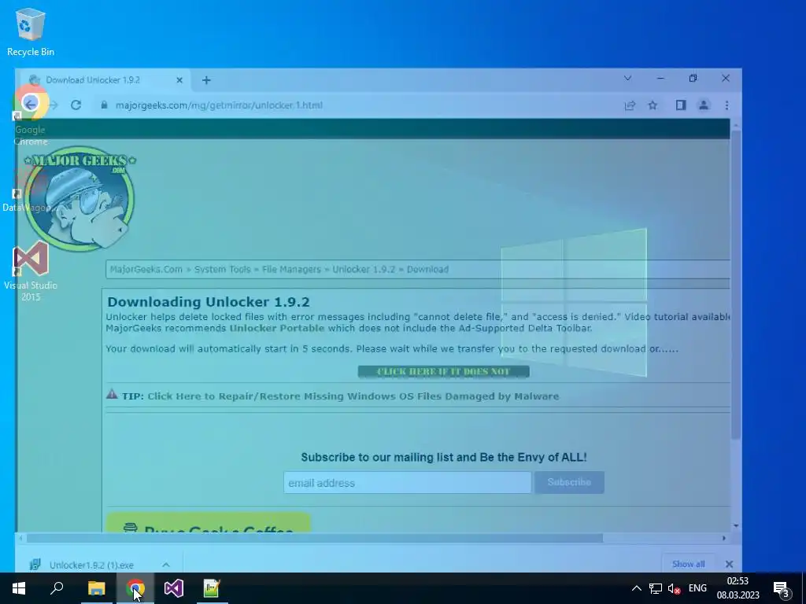This screenshot has width=806, height=604.
Task: Open Chrome three-dot menu
Action: click(727, 105)
